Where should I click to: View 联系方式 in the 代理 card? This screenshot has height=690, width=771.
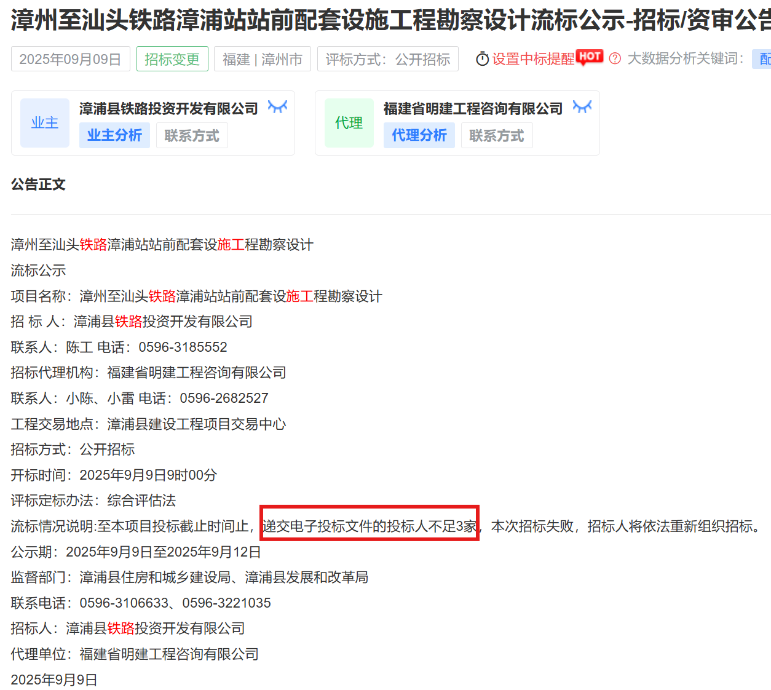tap(497, 136)
